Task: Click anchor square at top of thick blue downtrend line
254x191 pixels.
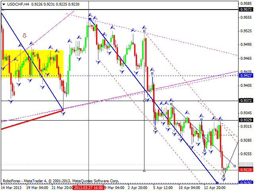Action: tap(90, 19)
